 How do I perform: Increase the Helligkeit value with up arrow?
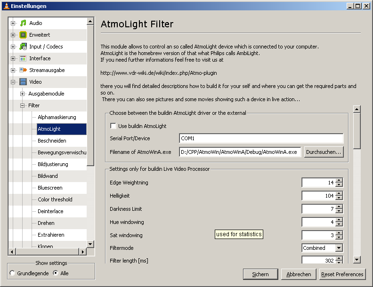click(339, 193)
